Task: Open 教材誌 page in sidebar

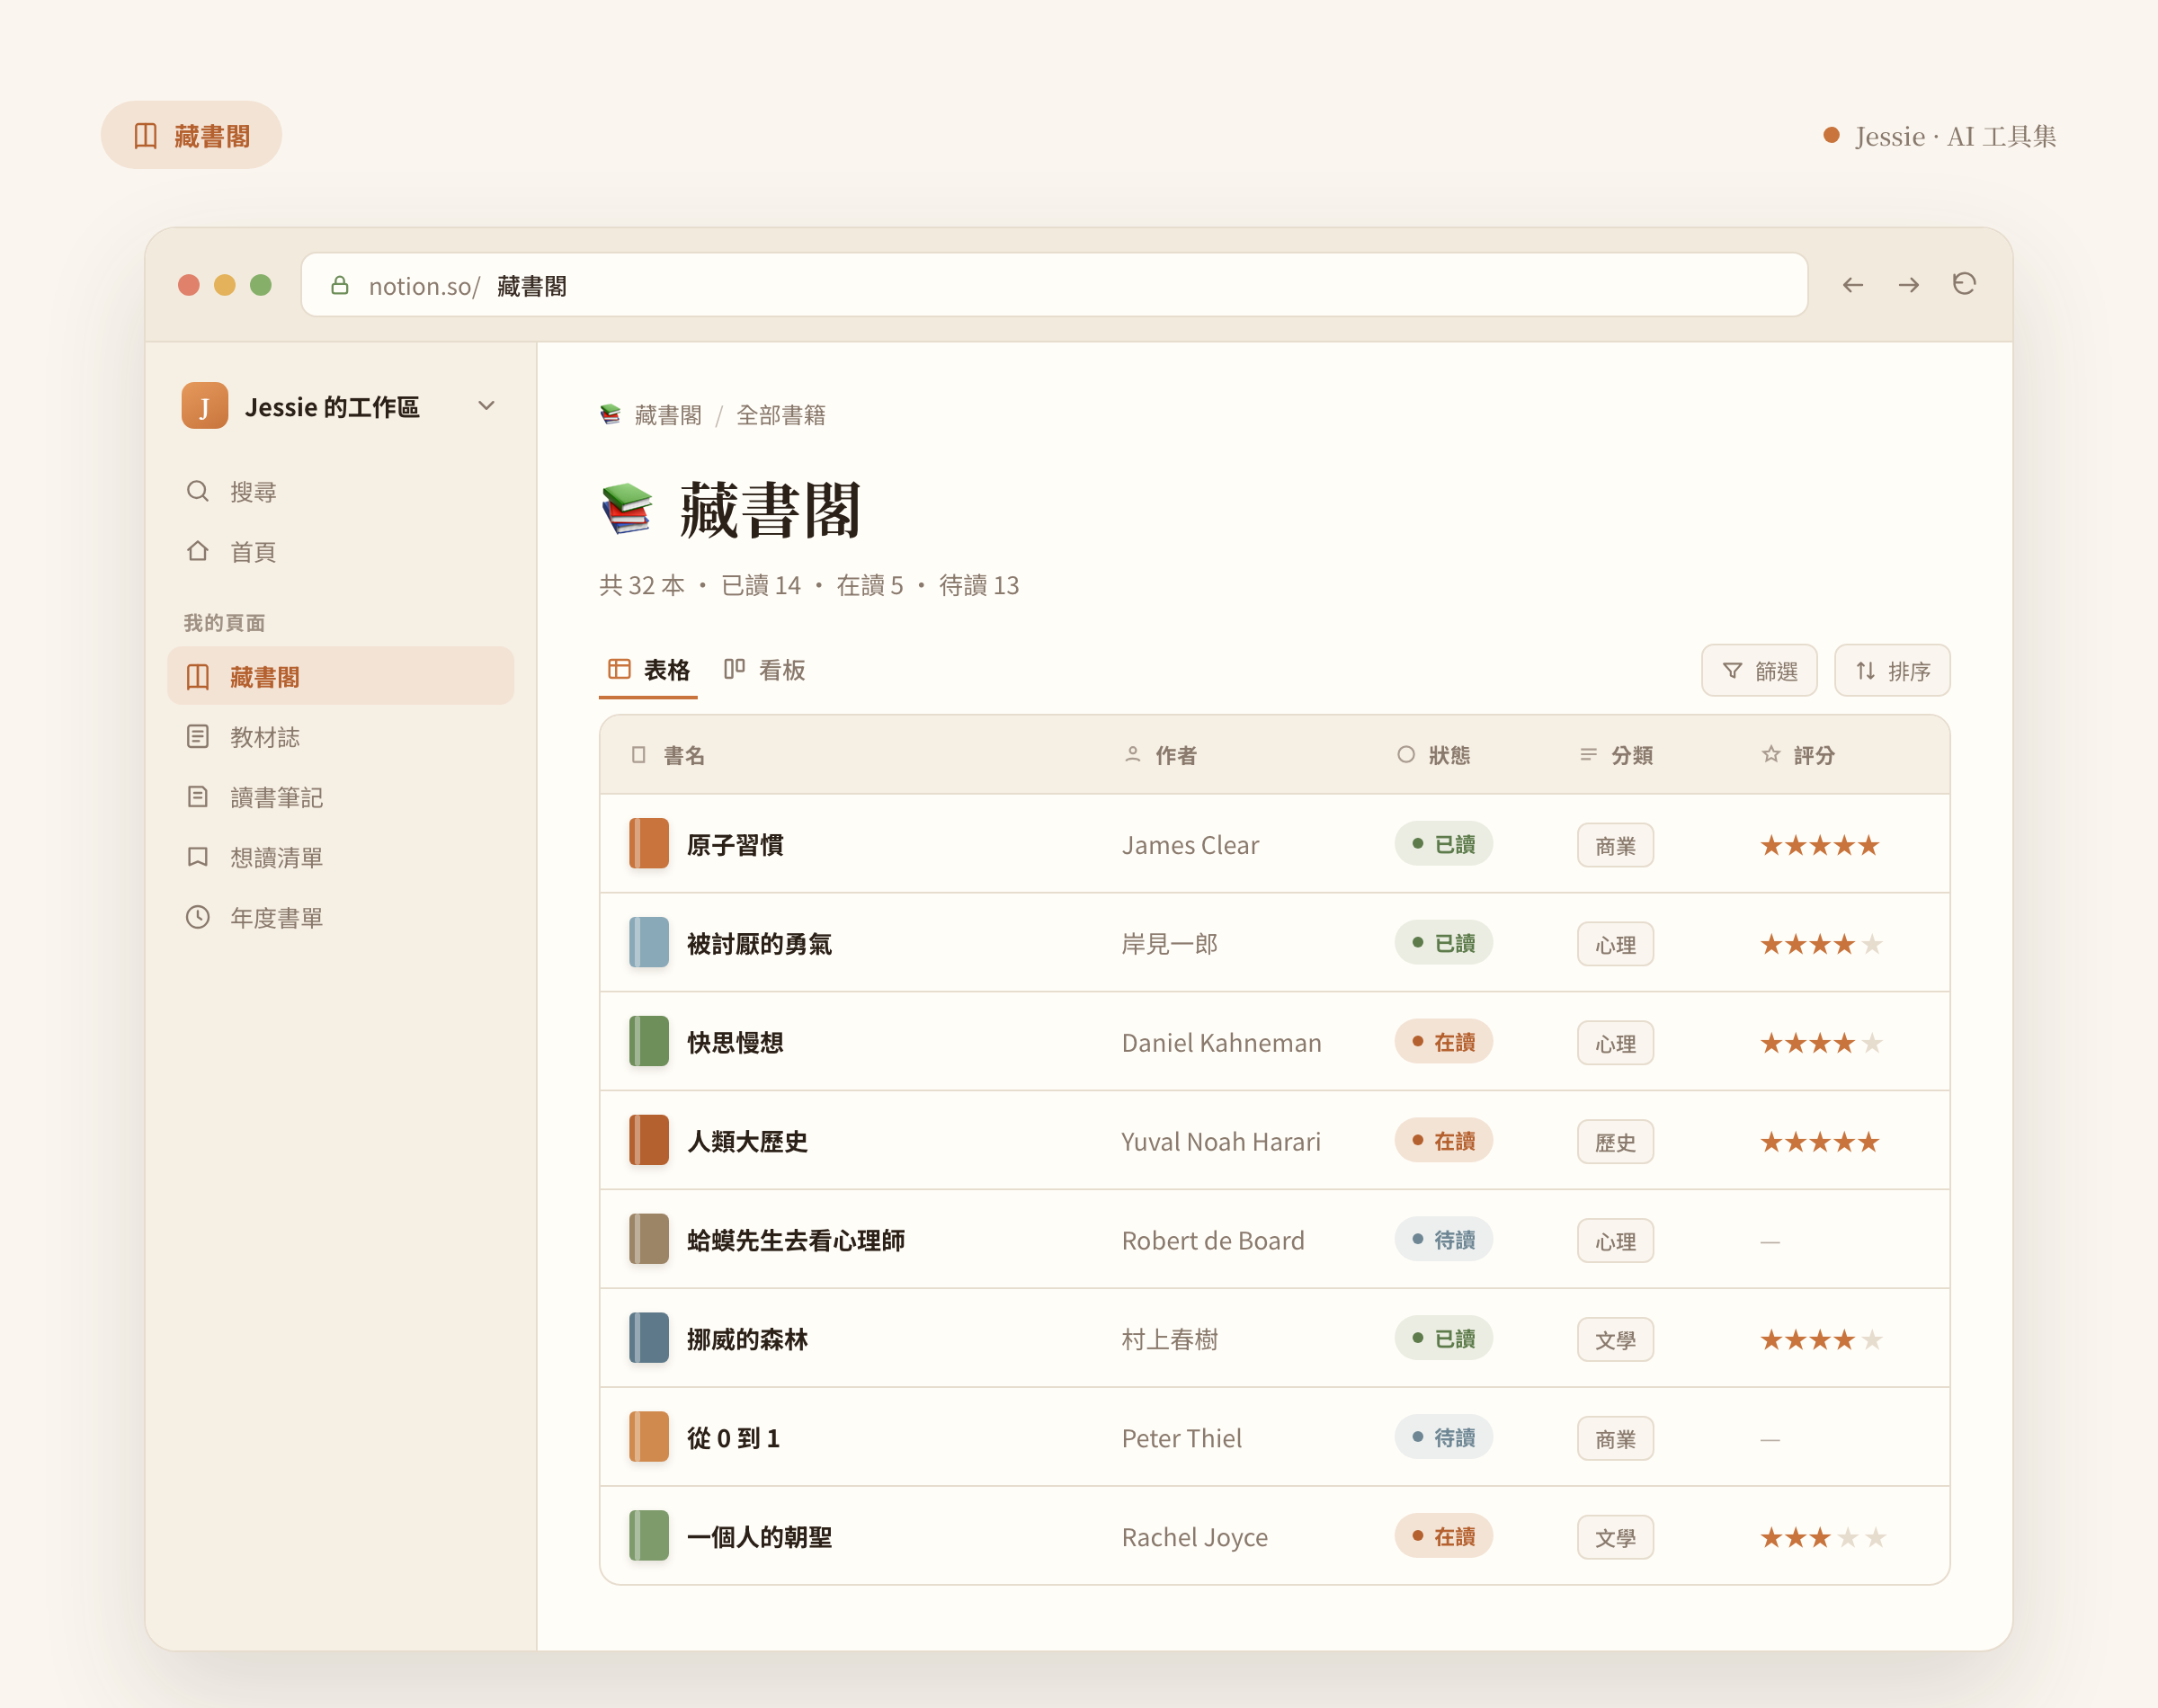Action: pyautogui.click(x=341, y=737)
